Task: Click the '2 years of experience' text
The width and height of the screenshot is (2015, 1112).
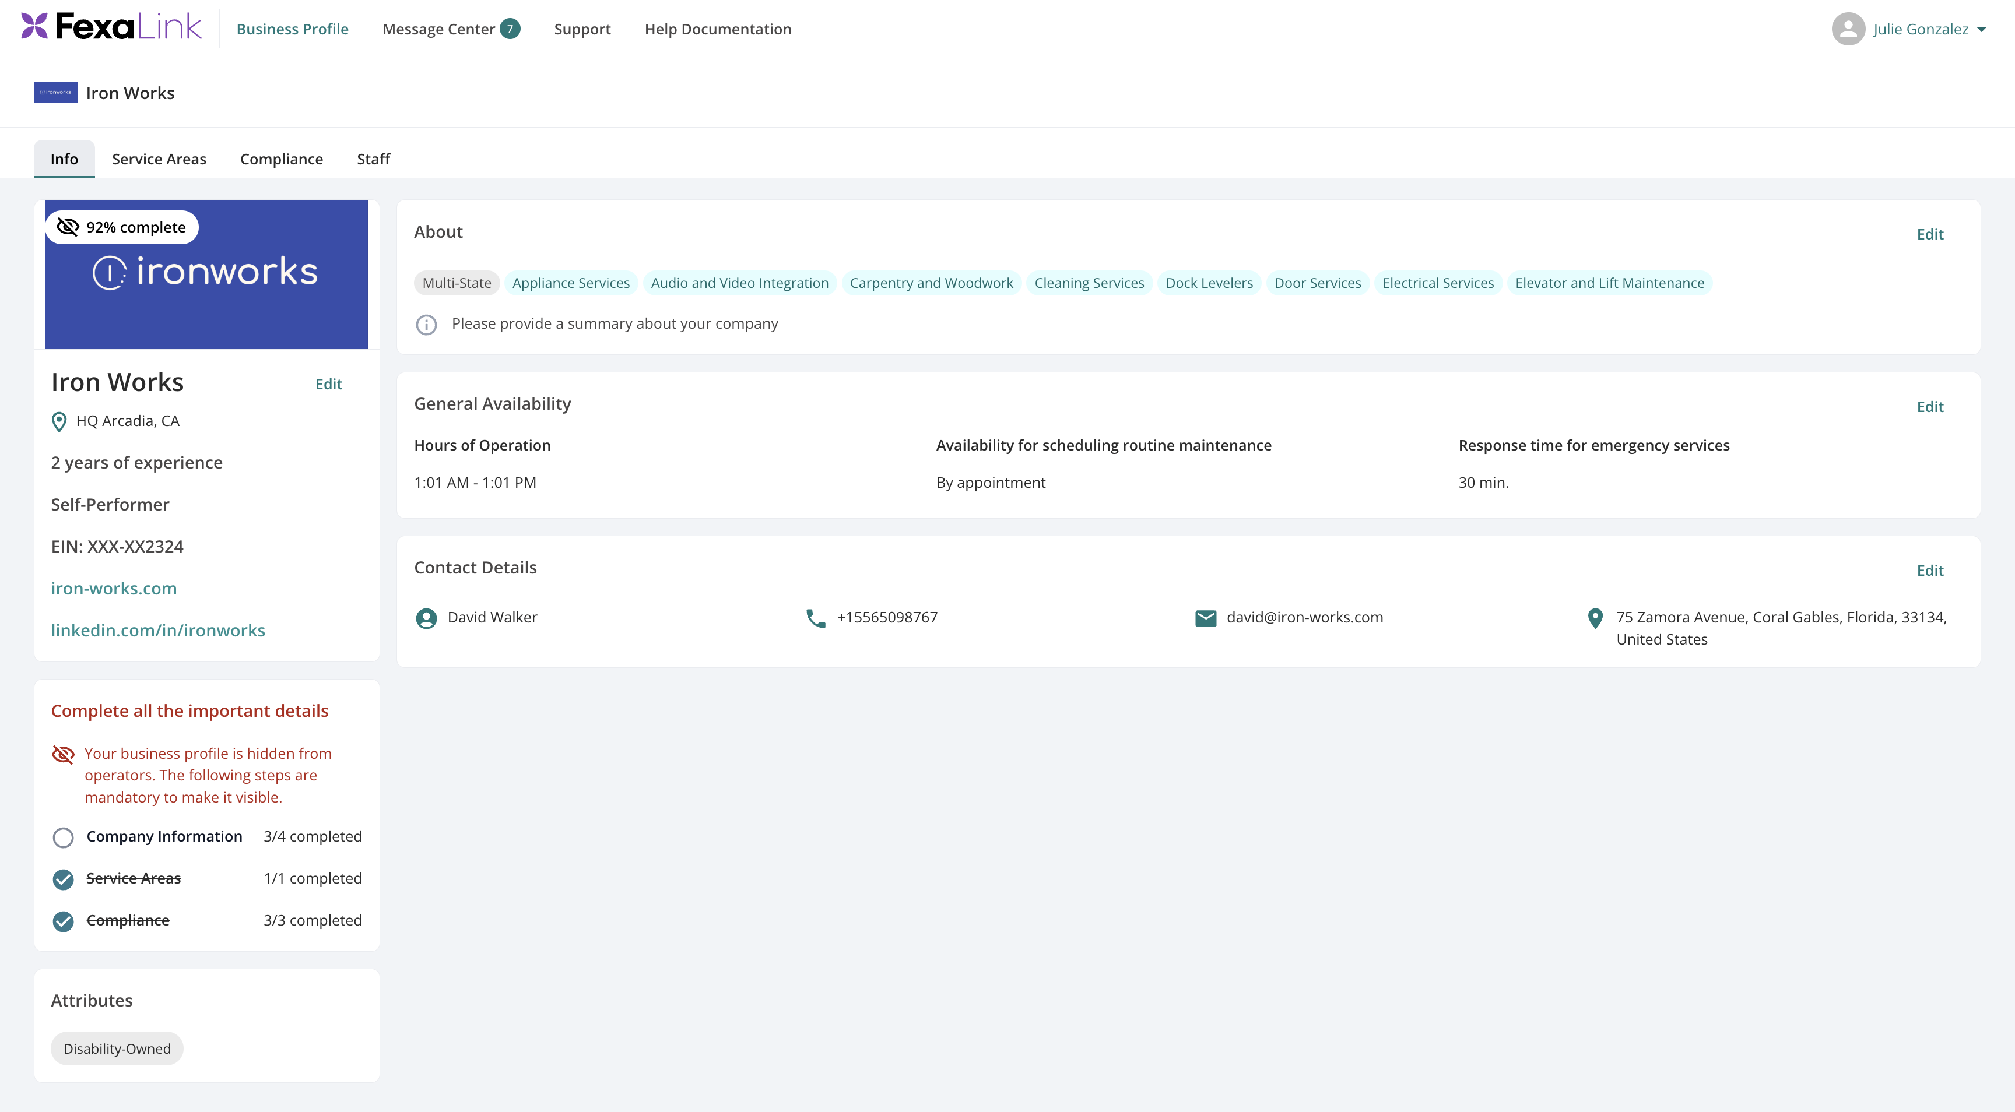Action: click(137, 463)
